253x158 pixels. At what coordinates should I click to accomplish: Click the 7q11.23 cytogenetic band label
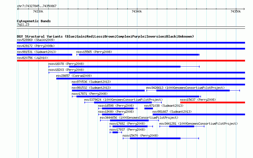pos(23,24)
